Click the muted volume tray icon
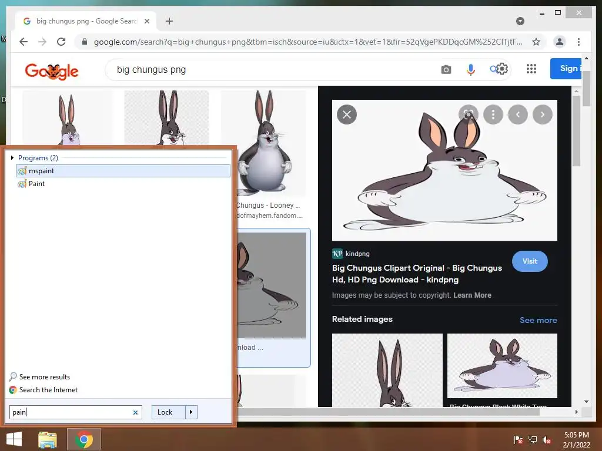The width and height of the screenshot is (602, 451). pos(547,440)
